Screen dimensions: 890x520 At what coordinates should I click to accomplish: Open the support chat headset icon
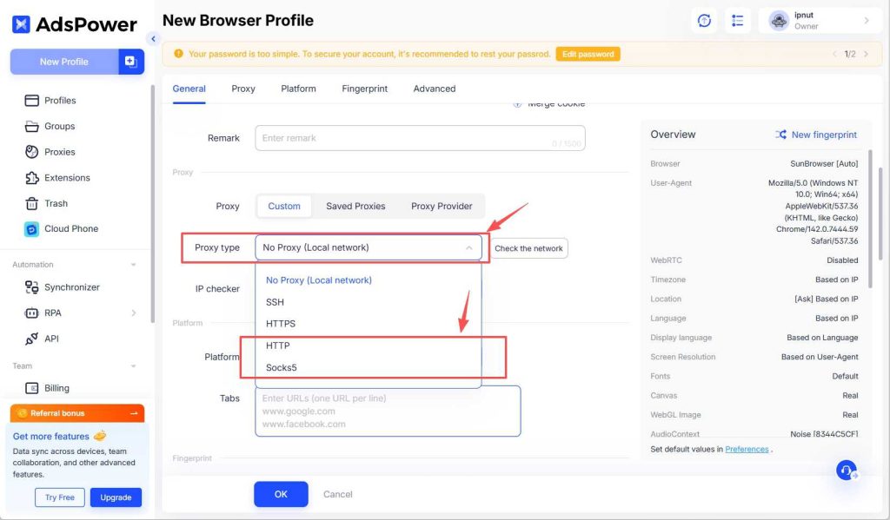tap(847, 471)
